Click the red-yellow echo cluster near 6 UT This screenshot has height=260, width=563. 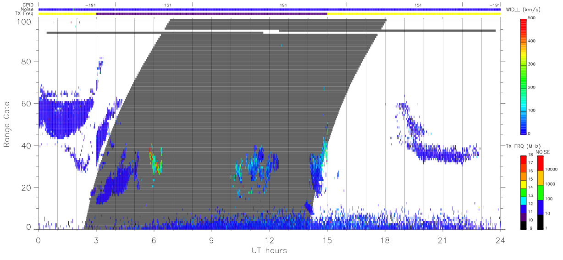156,159
